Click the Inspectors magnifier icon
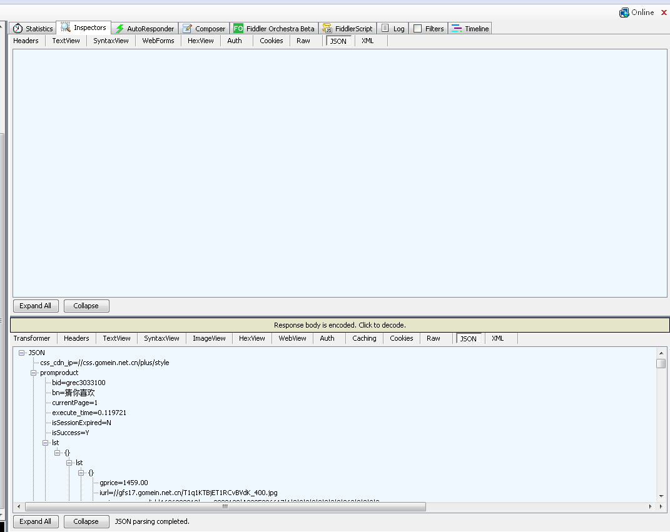This screenshot has width=670, height=532. 66,28
